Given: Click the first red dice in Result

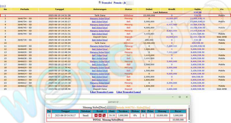Looking at the screenshot, I should point(96,115).
